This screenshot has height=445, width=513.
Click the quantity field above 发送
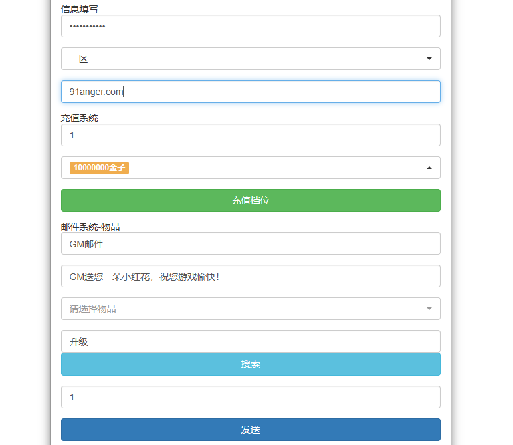coord(250,397)
